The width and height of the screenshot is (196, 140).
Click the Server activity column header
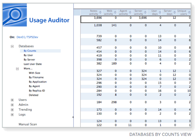140,12
